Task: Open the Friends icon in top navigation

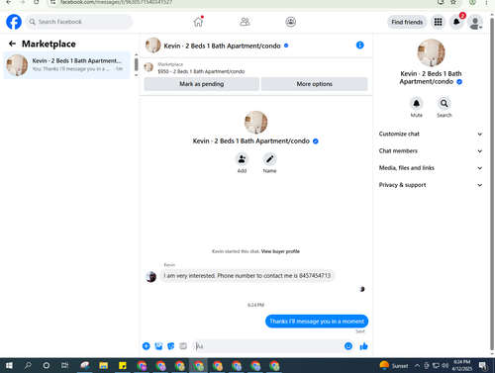Action: click(245, 22)
